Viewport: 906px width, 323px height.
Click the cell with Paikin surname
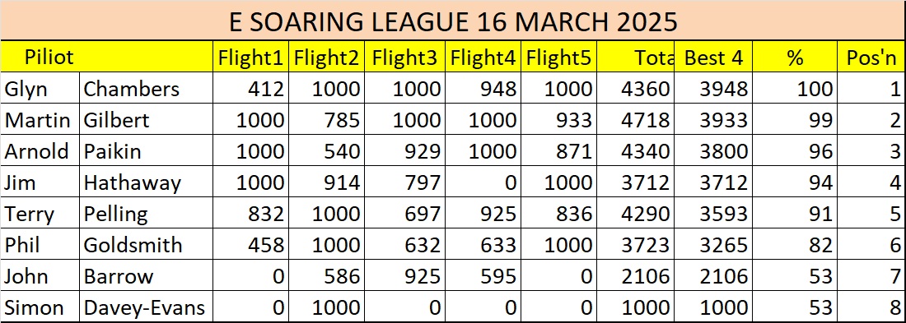click(146, 150)
